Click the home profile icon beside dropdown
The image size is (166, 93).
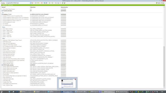click(32, 3)
